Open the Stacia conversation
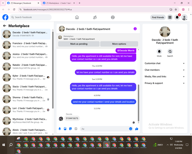This screenshot has width=192, height=154. pos(26,88)
